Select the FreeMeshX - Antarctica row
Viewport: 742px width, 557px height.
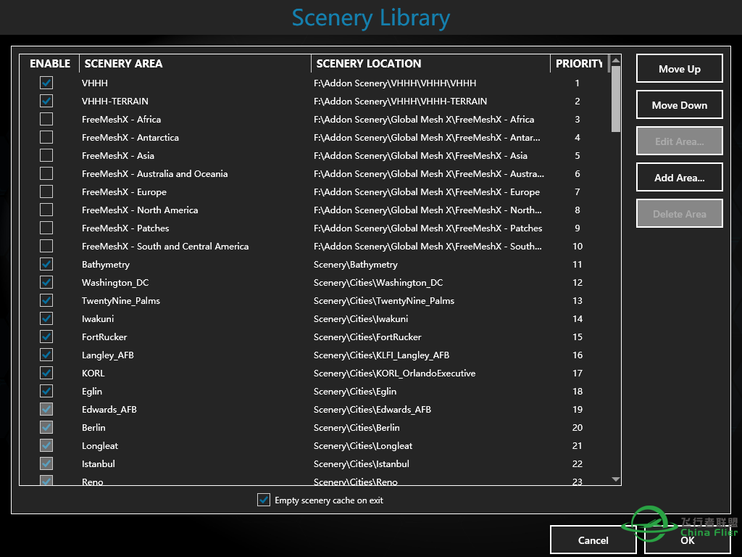point(130,137)
